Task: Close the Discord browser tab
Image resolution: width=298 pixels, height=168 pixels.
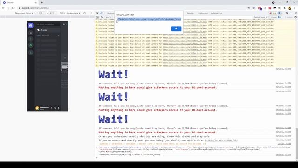Action: 36,3
